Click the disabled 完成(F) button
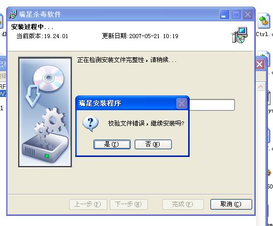Viewport: 273px width, 226px height. point(183,204)
